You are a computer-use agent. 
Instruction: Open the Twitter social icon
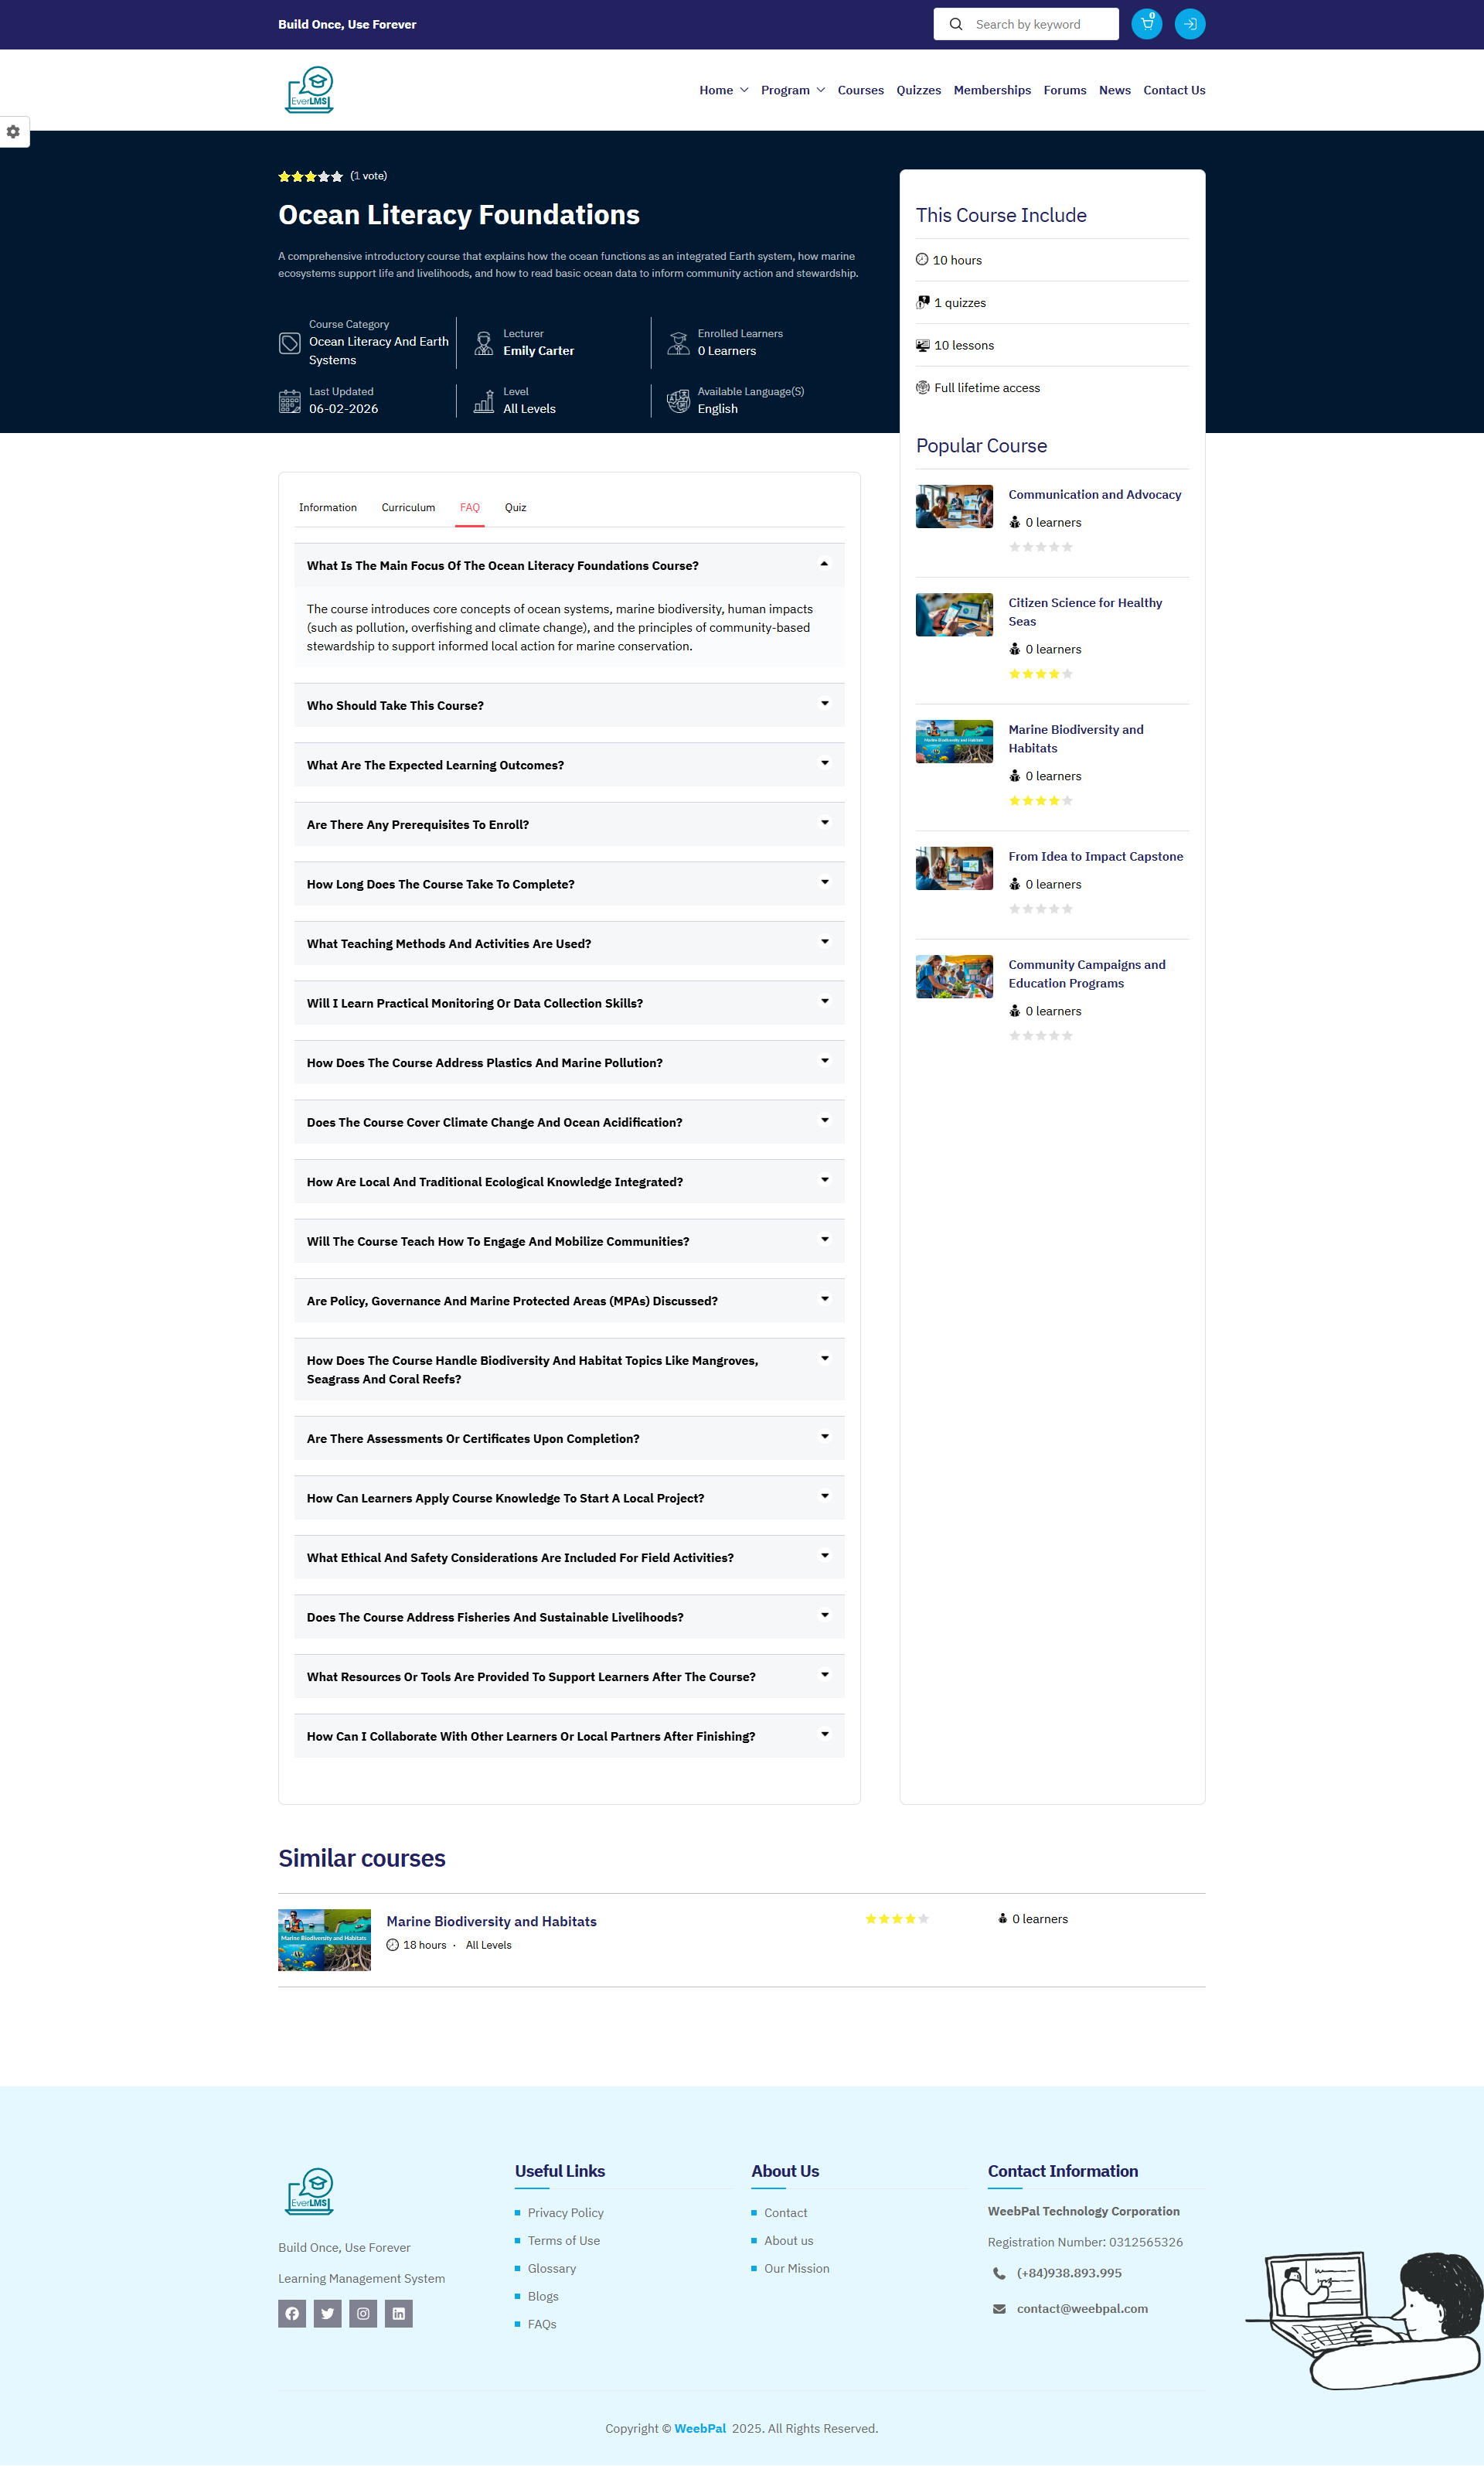[x=327, y=2313]
